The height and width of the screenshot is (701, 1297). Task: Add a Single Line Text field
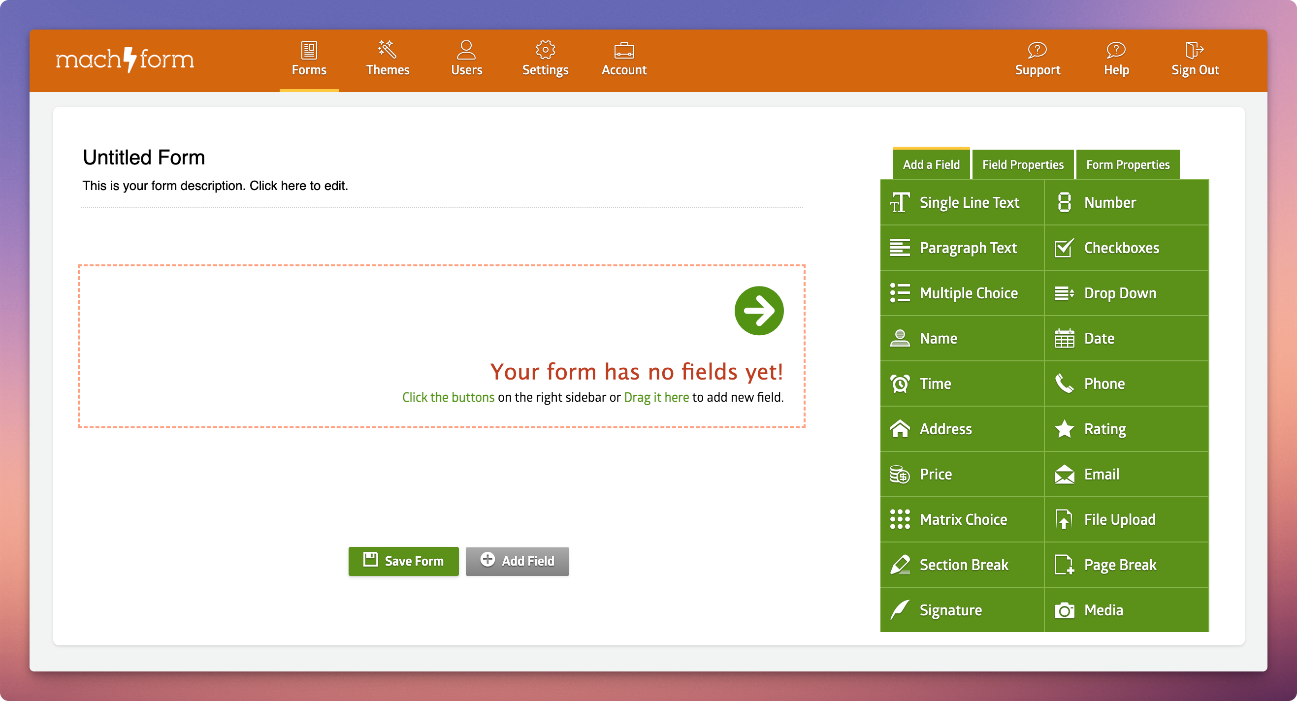(962, 202)
